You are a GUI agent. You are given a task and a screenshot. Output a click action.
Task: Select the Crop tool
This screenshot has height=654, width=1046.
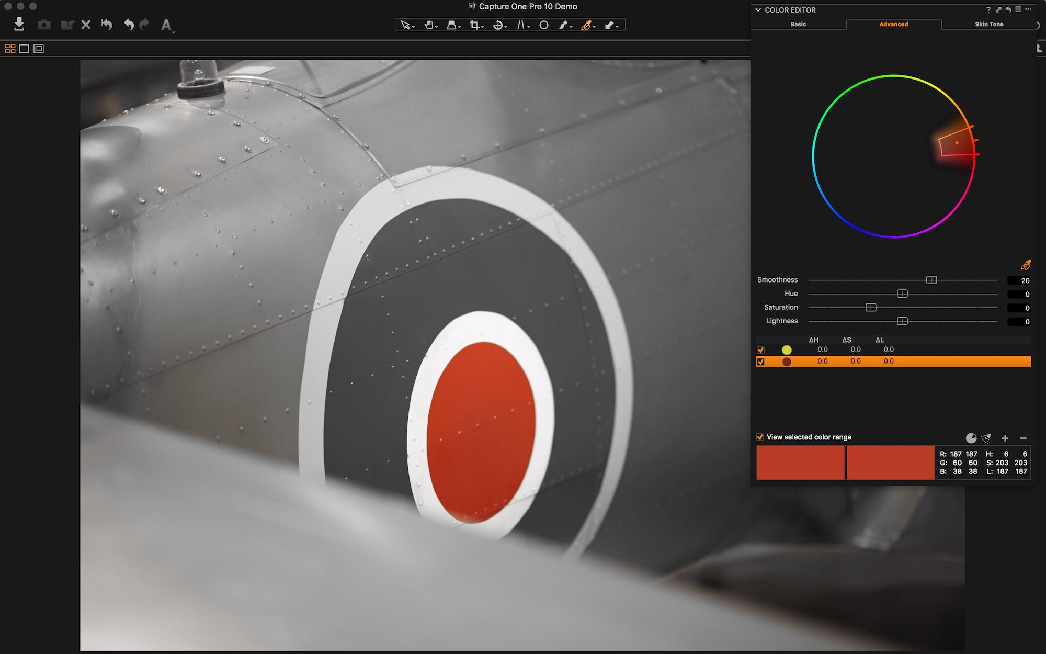(475, 25)
